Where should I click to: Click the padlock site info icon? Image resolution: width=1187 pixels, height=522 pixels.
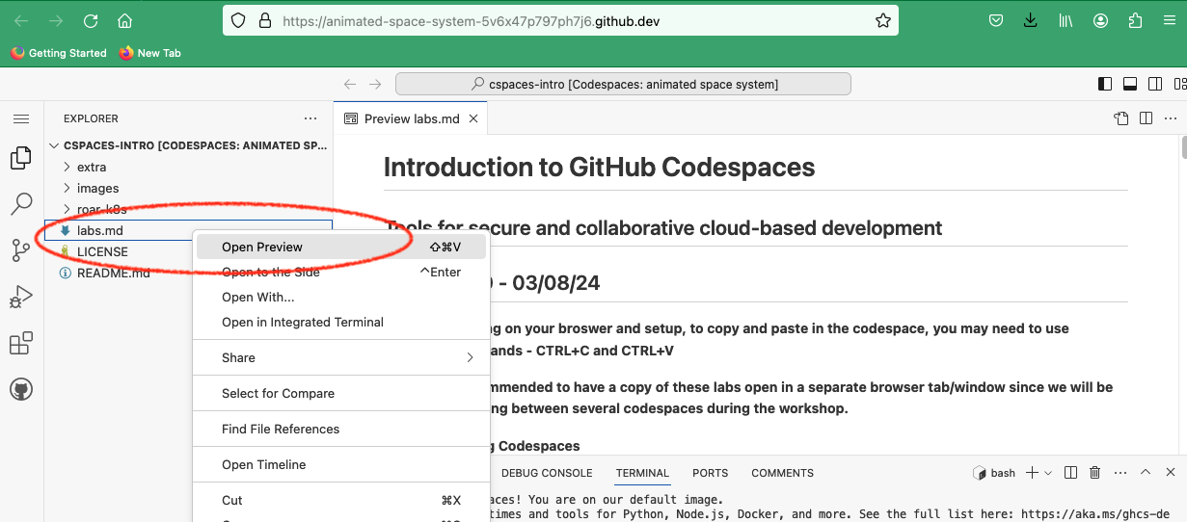[x=264, y=20]
